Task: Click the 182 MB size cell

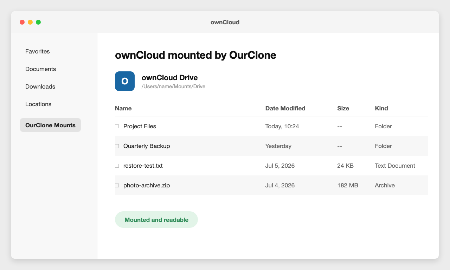Action: pos(348,185)
